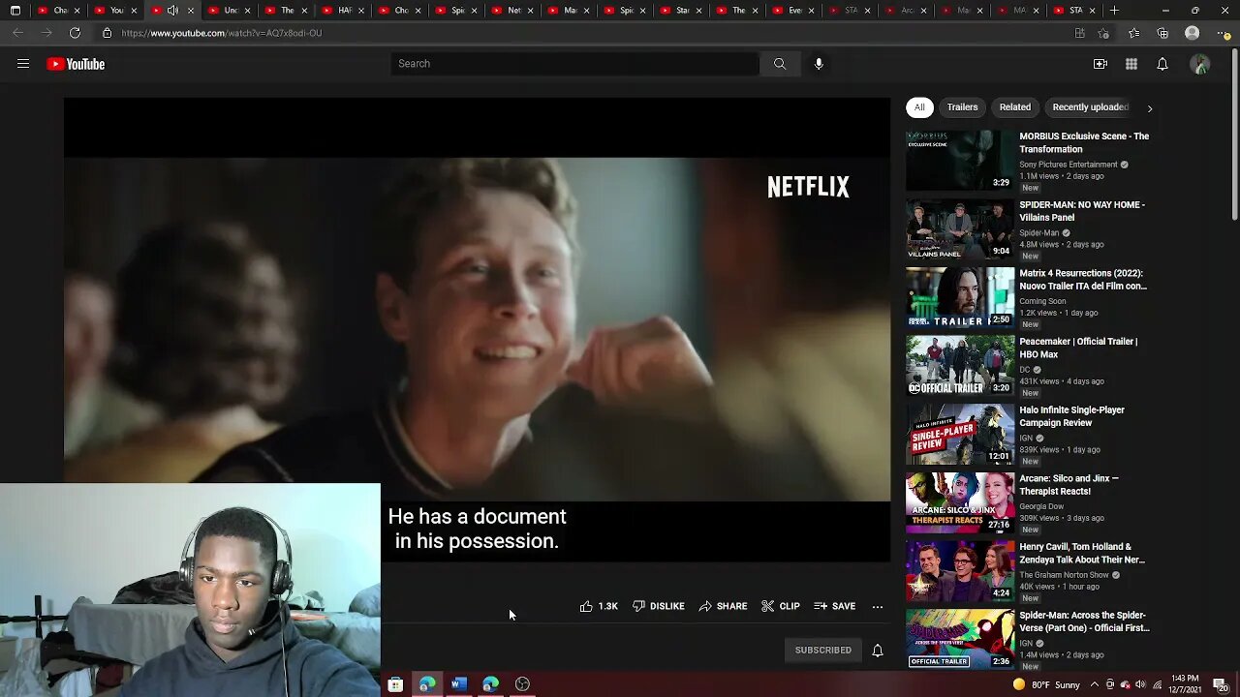Open the browser favorites star icon
The width and height of the screenshot is (1240, 697).
click(1133, 33)
